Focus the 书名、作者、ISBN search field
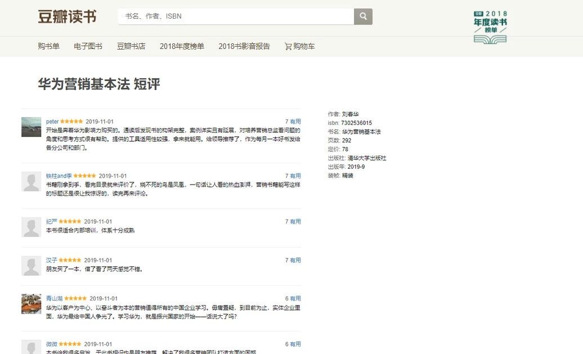This screenshot has height=354, width=583. (236, 16)
